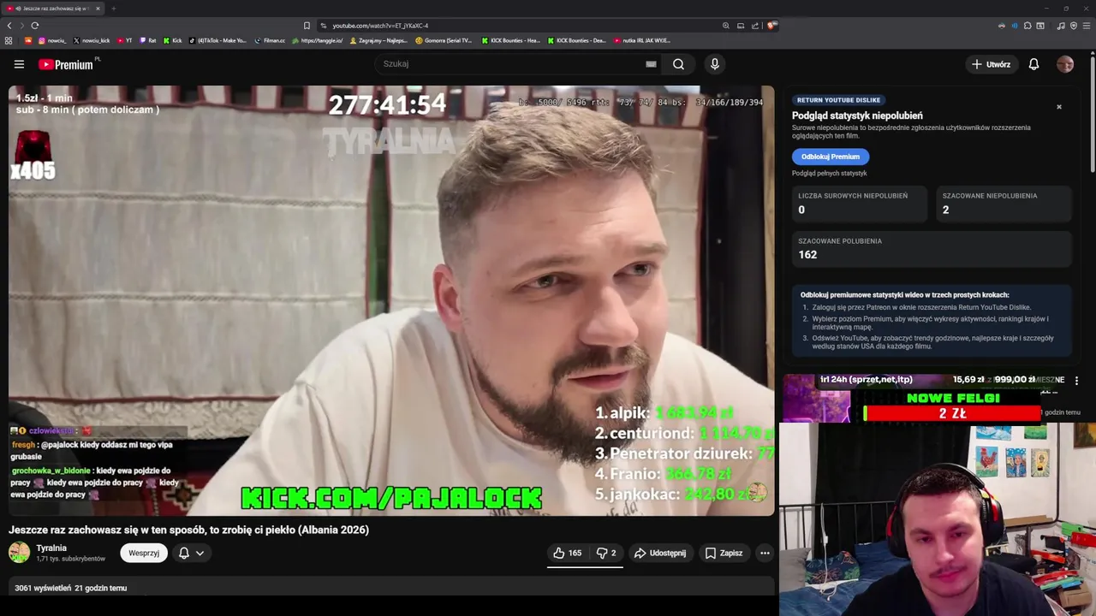The image size is (1096, 616).
Task: Click Udostępnij share button
Action: [x=660, y=554]
